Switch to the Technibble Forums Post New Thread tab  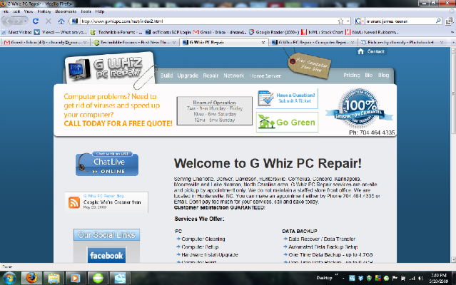[135, 42]
